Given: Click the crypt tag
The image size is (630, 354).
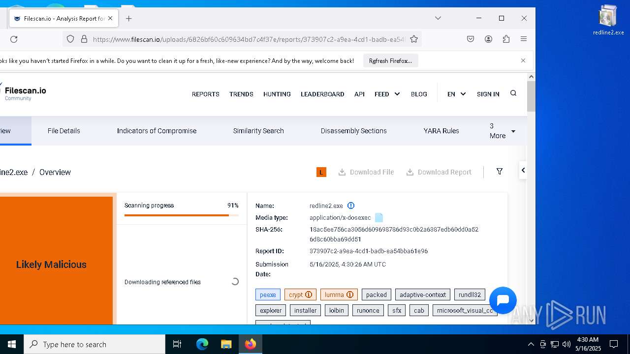Looking at the screenshot, I should [300, 295].
